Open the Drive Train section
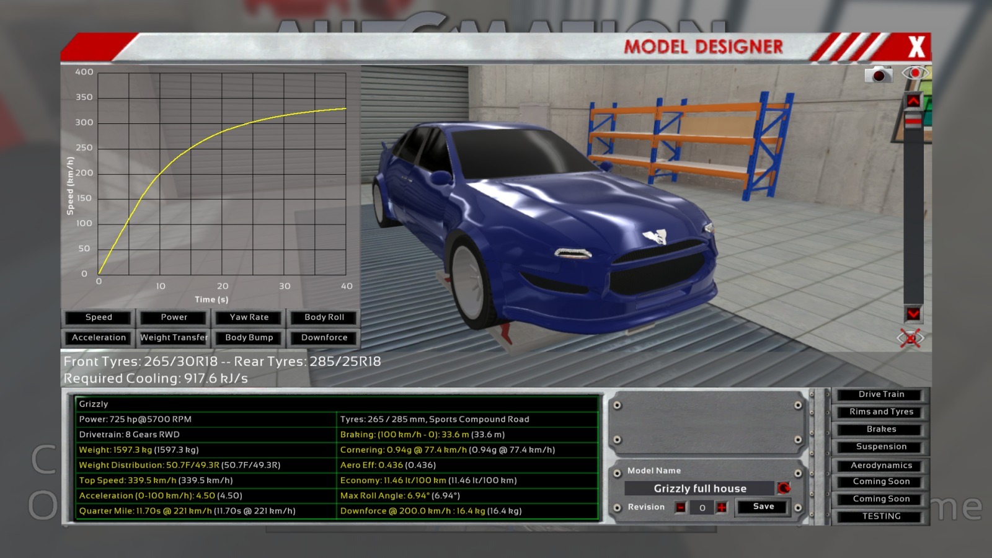This screenshot has height=558, width=992. click(881, 394)
